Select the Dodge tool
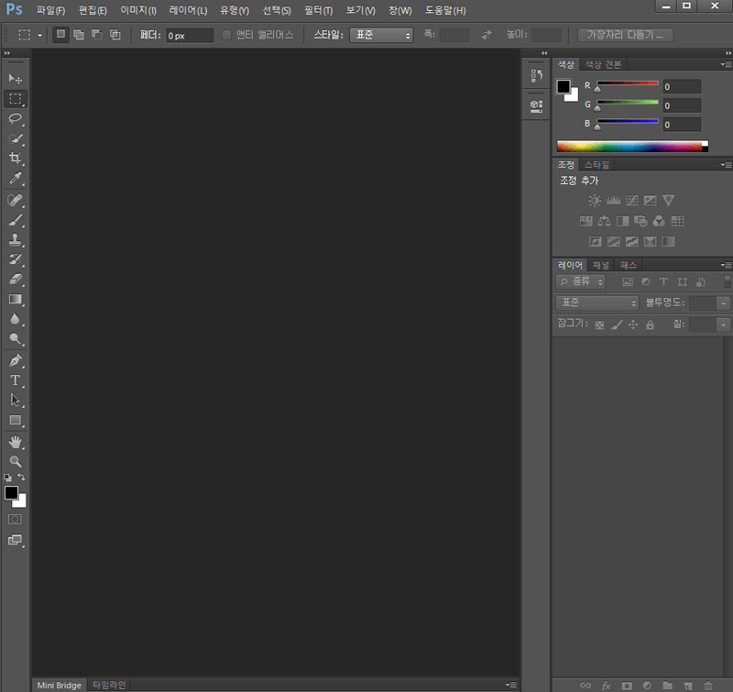This screenshot has width=733, height=692. coord(15,338)
